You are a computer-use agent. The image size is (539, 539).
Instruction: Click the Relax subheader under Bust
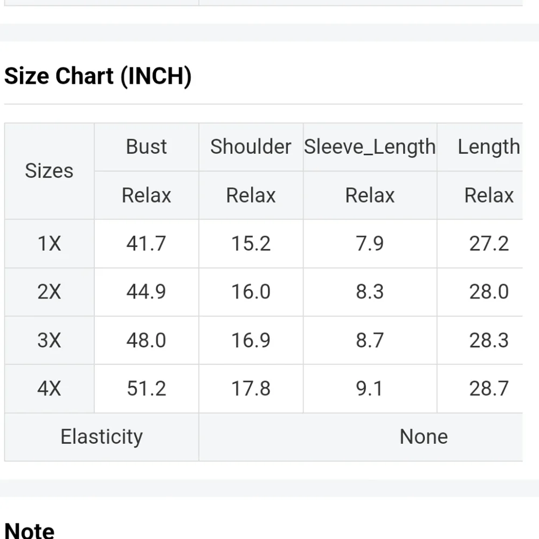146,195
